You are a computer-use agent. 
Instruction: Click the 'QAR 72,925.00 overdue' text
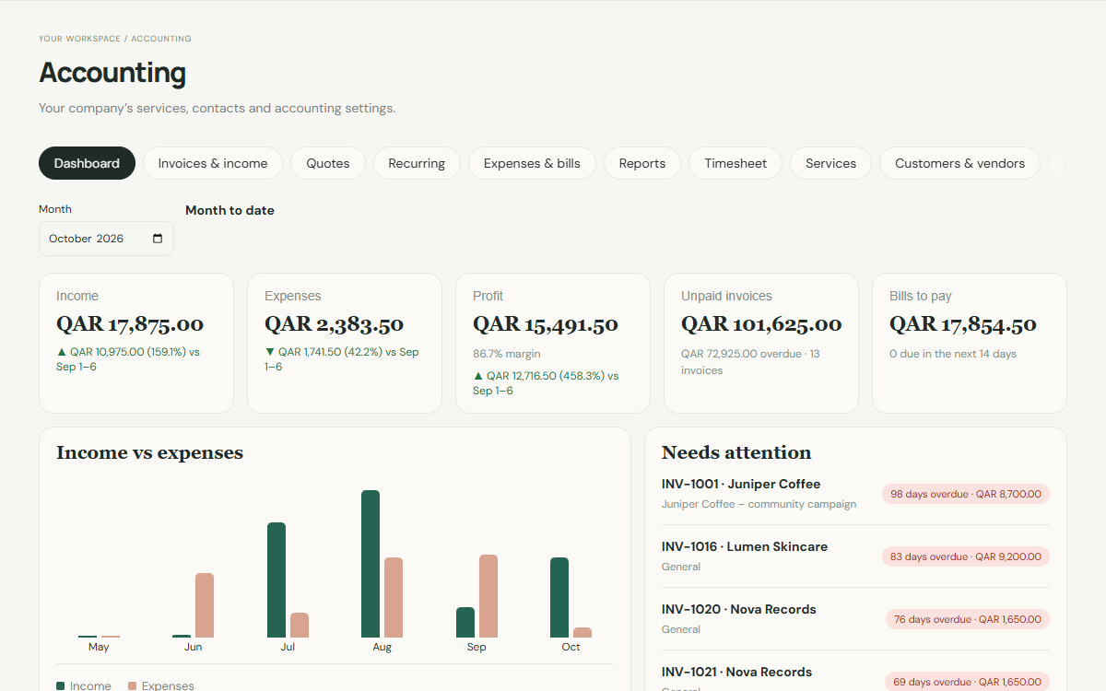[741, 354]
